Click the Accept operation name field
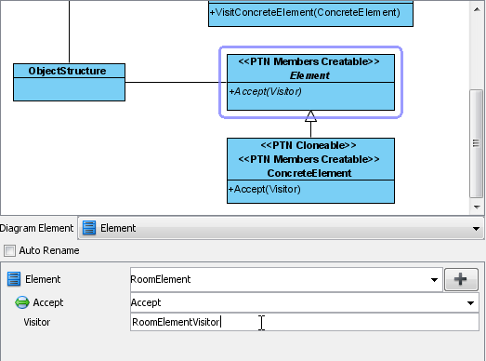This screenshot has height=361, width=486. (305, 302)
